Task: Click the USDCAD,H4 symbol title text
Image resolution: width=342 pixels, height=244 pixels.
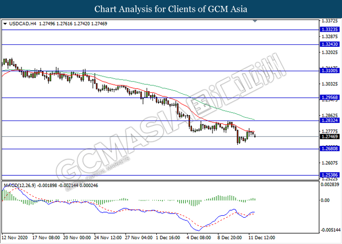Action: coord(22,23)
